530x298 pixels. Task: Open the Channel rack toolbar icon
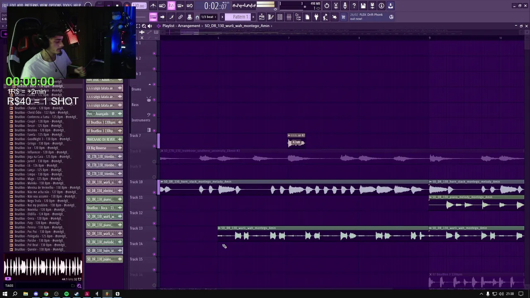(x=280, y=17)
